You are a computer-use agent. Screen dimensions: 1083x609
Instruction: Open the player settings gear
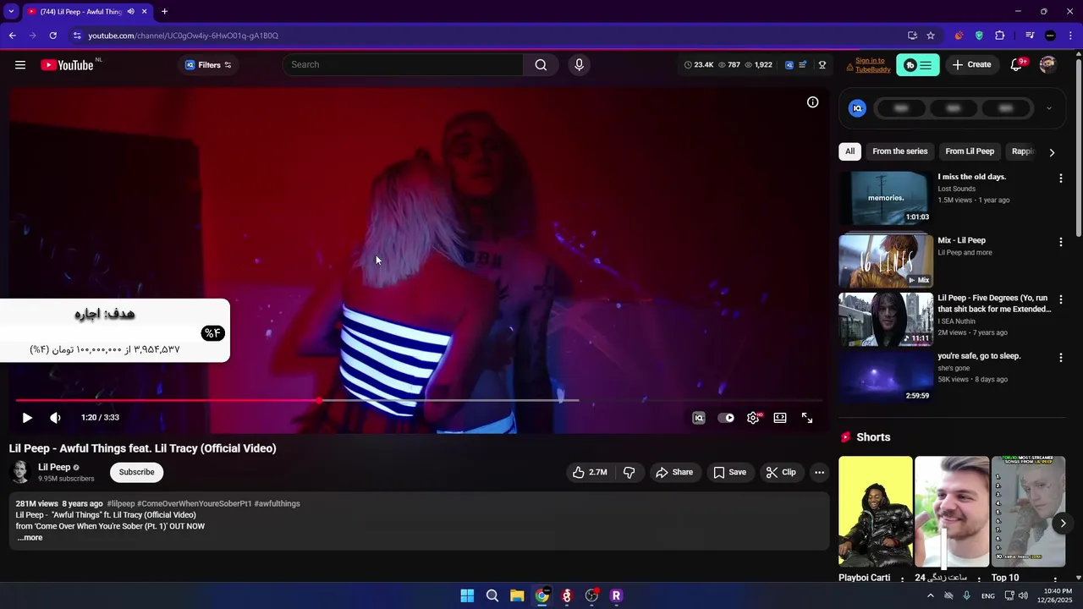pyautogui.click(x=753, y=418)
